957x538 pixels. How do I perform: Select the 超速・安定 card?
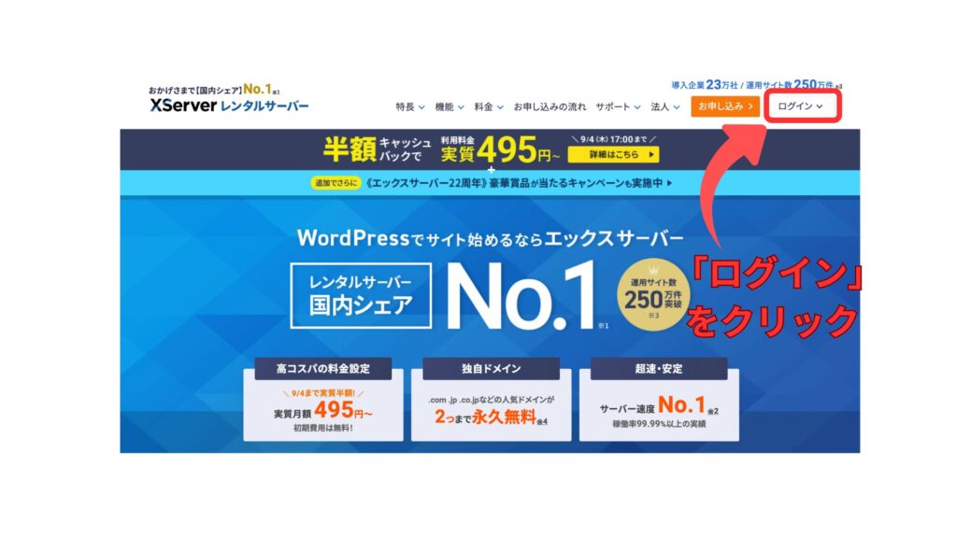click(x=659, y=399)
